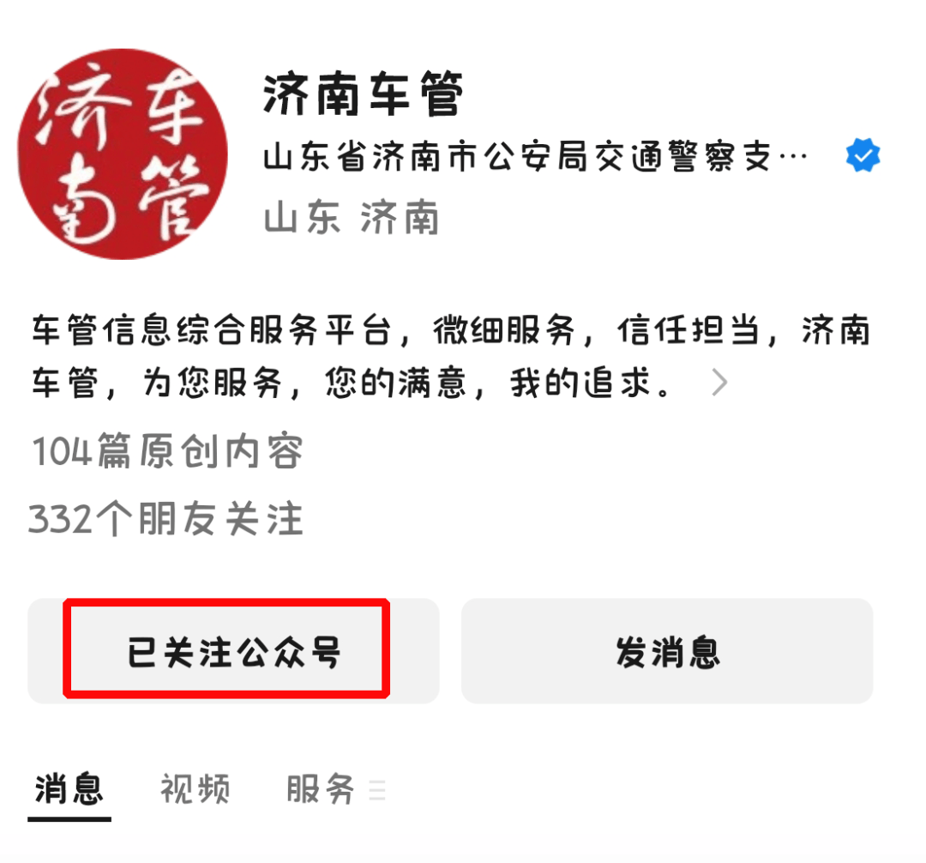The height and width of the screenshot is (863, 926).
Task: Select the 济南车管 account title
Action: tap(363, 94)
